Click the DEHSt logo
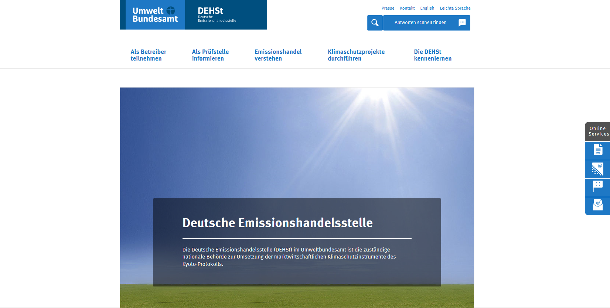Screen dimensions: 610x308 point(226,15)
